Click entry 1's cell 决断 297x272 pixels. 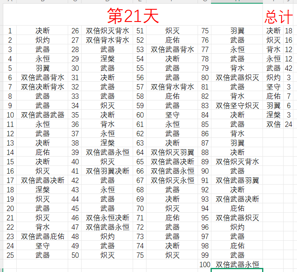(43, 30)
